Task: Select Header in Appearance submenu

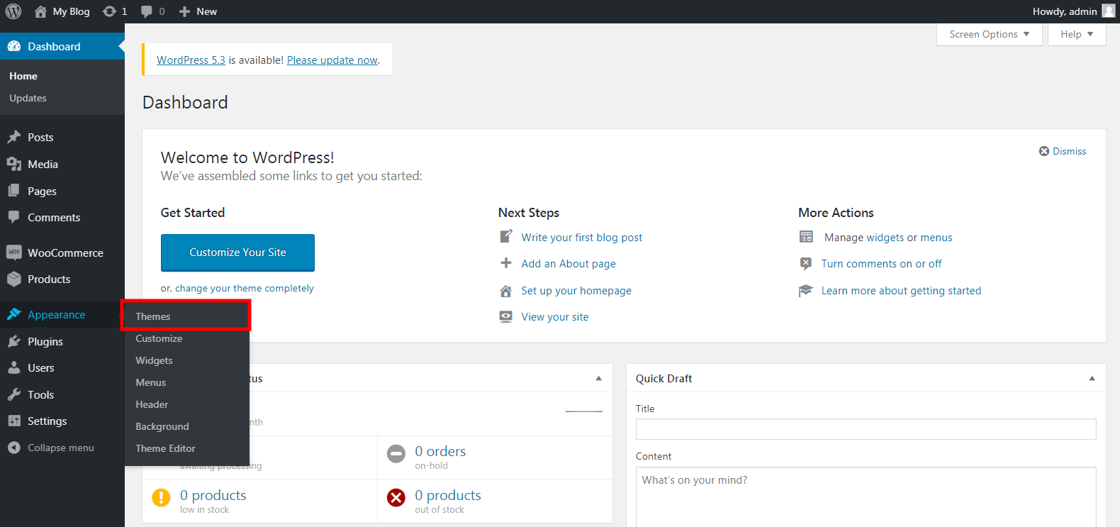Action: pos(152,404)
